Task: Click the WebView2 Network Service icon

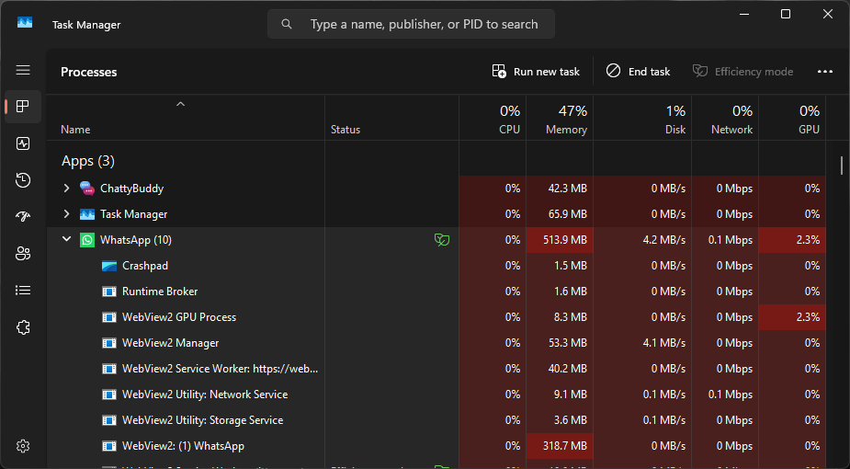Action: (109, 395)
